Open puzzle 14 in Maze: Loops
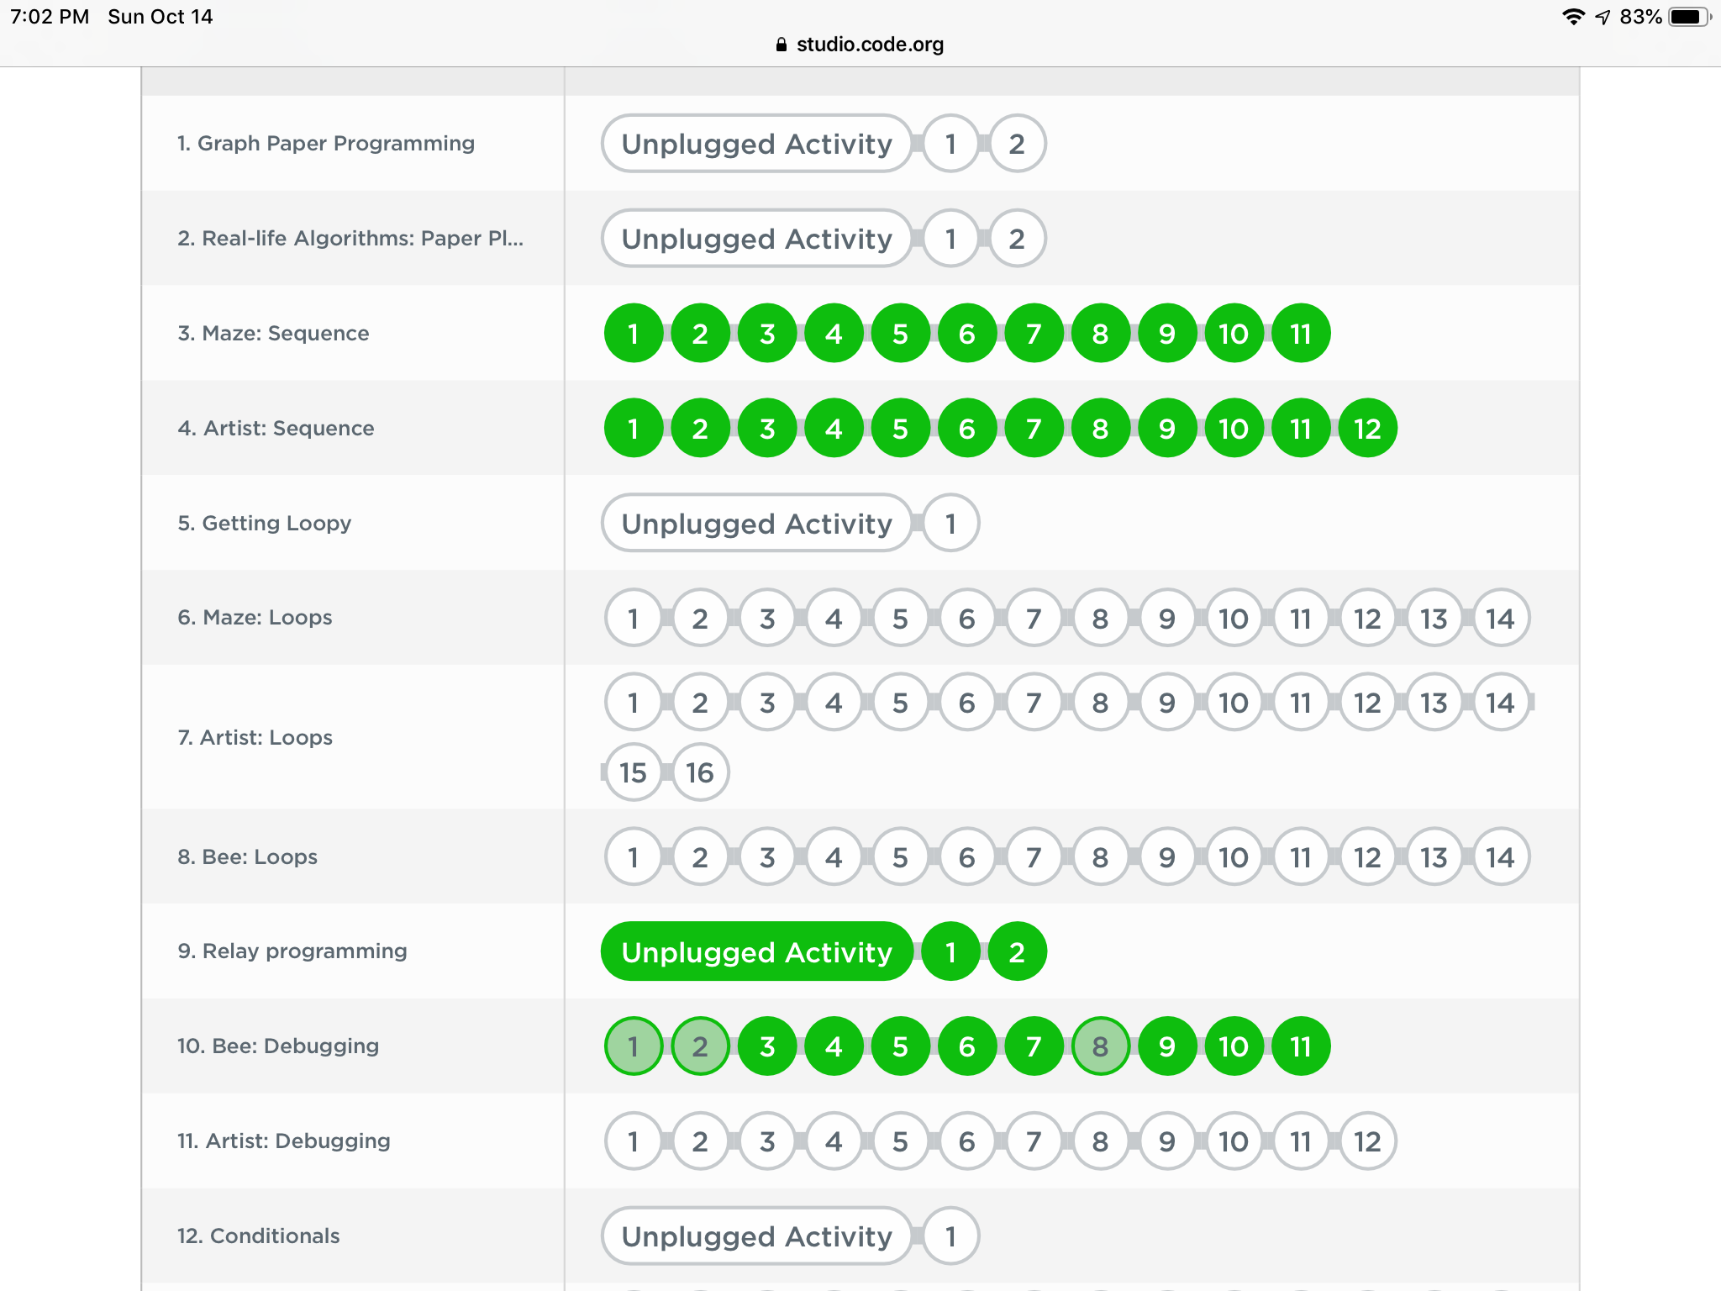The height and width of the screenshot is (1291, 1721). tap(1500, 619)
